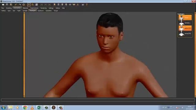The image size is (196, 110).
Task: Toggle the first symmetry icon
Action: click(42, 5)
